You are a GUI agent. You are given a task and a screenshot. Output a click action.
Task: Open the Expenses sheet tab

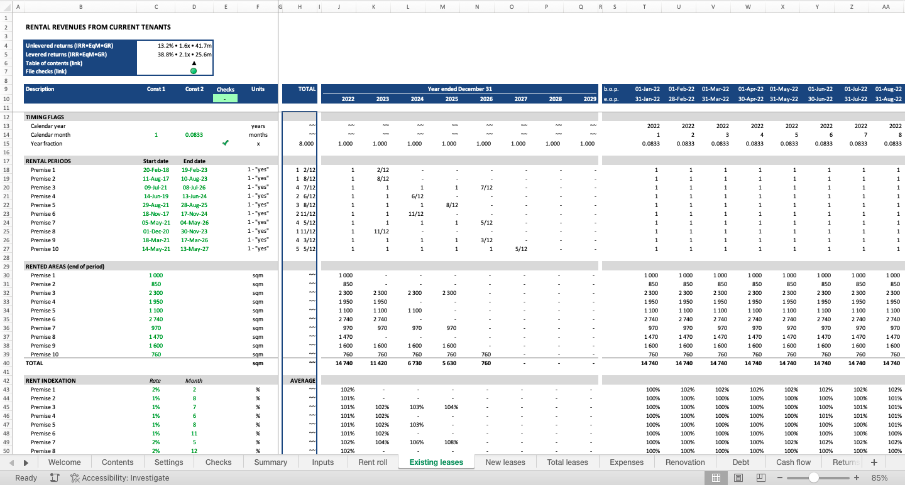click(627, 462)
